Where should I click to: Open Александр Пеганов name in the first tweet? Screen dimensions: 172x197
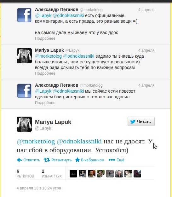click(57, 9)
